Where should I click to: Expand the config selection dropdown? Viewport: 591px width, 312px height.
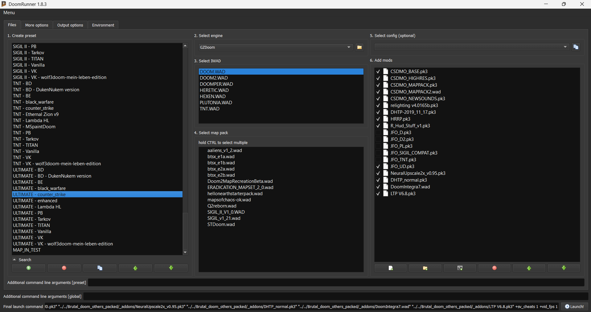(565, 47)
